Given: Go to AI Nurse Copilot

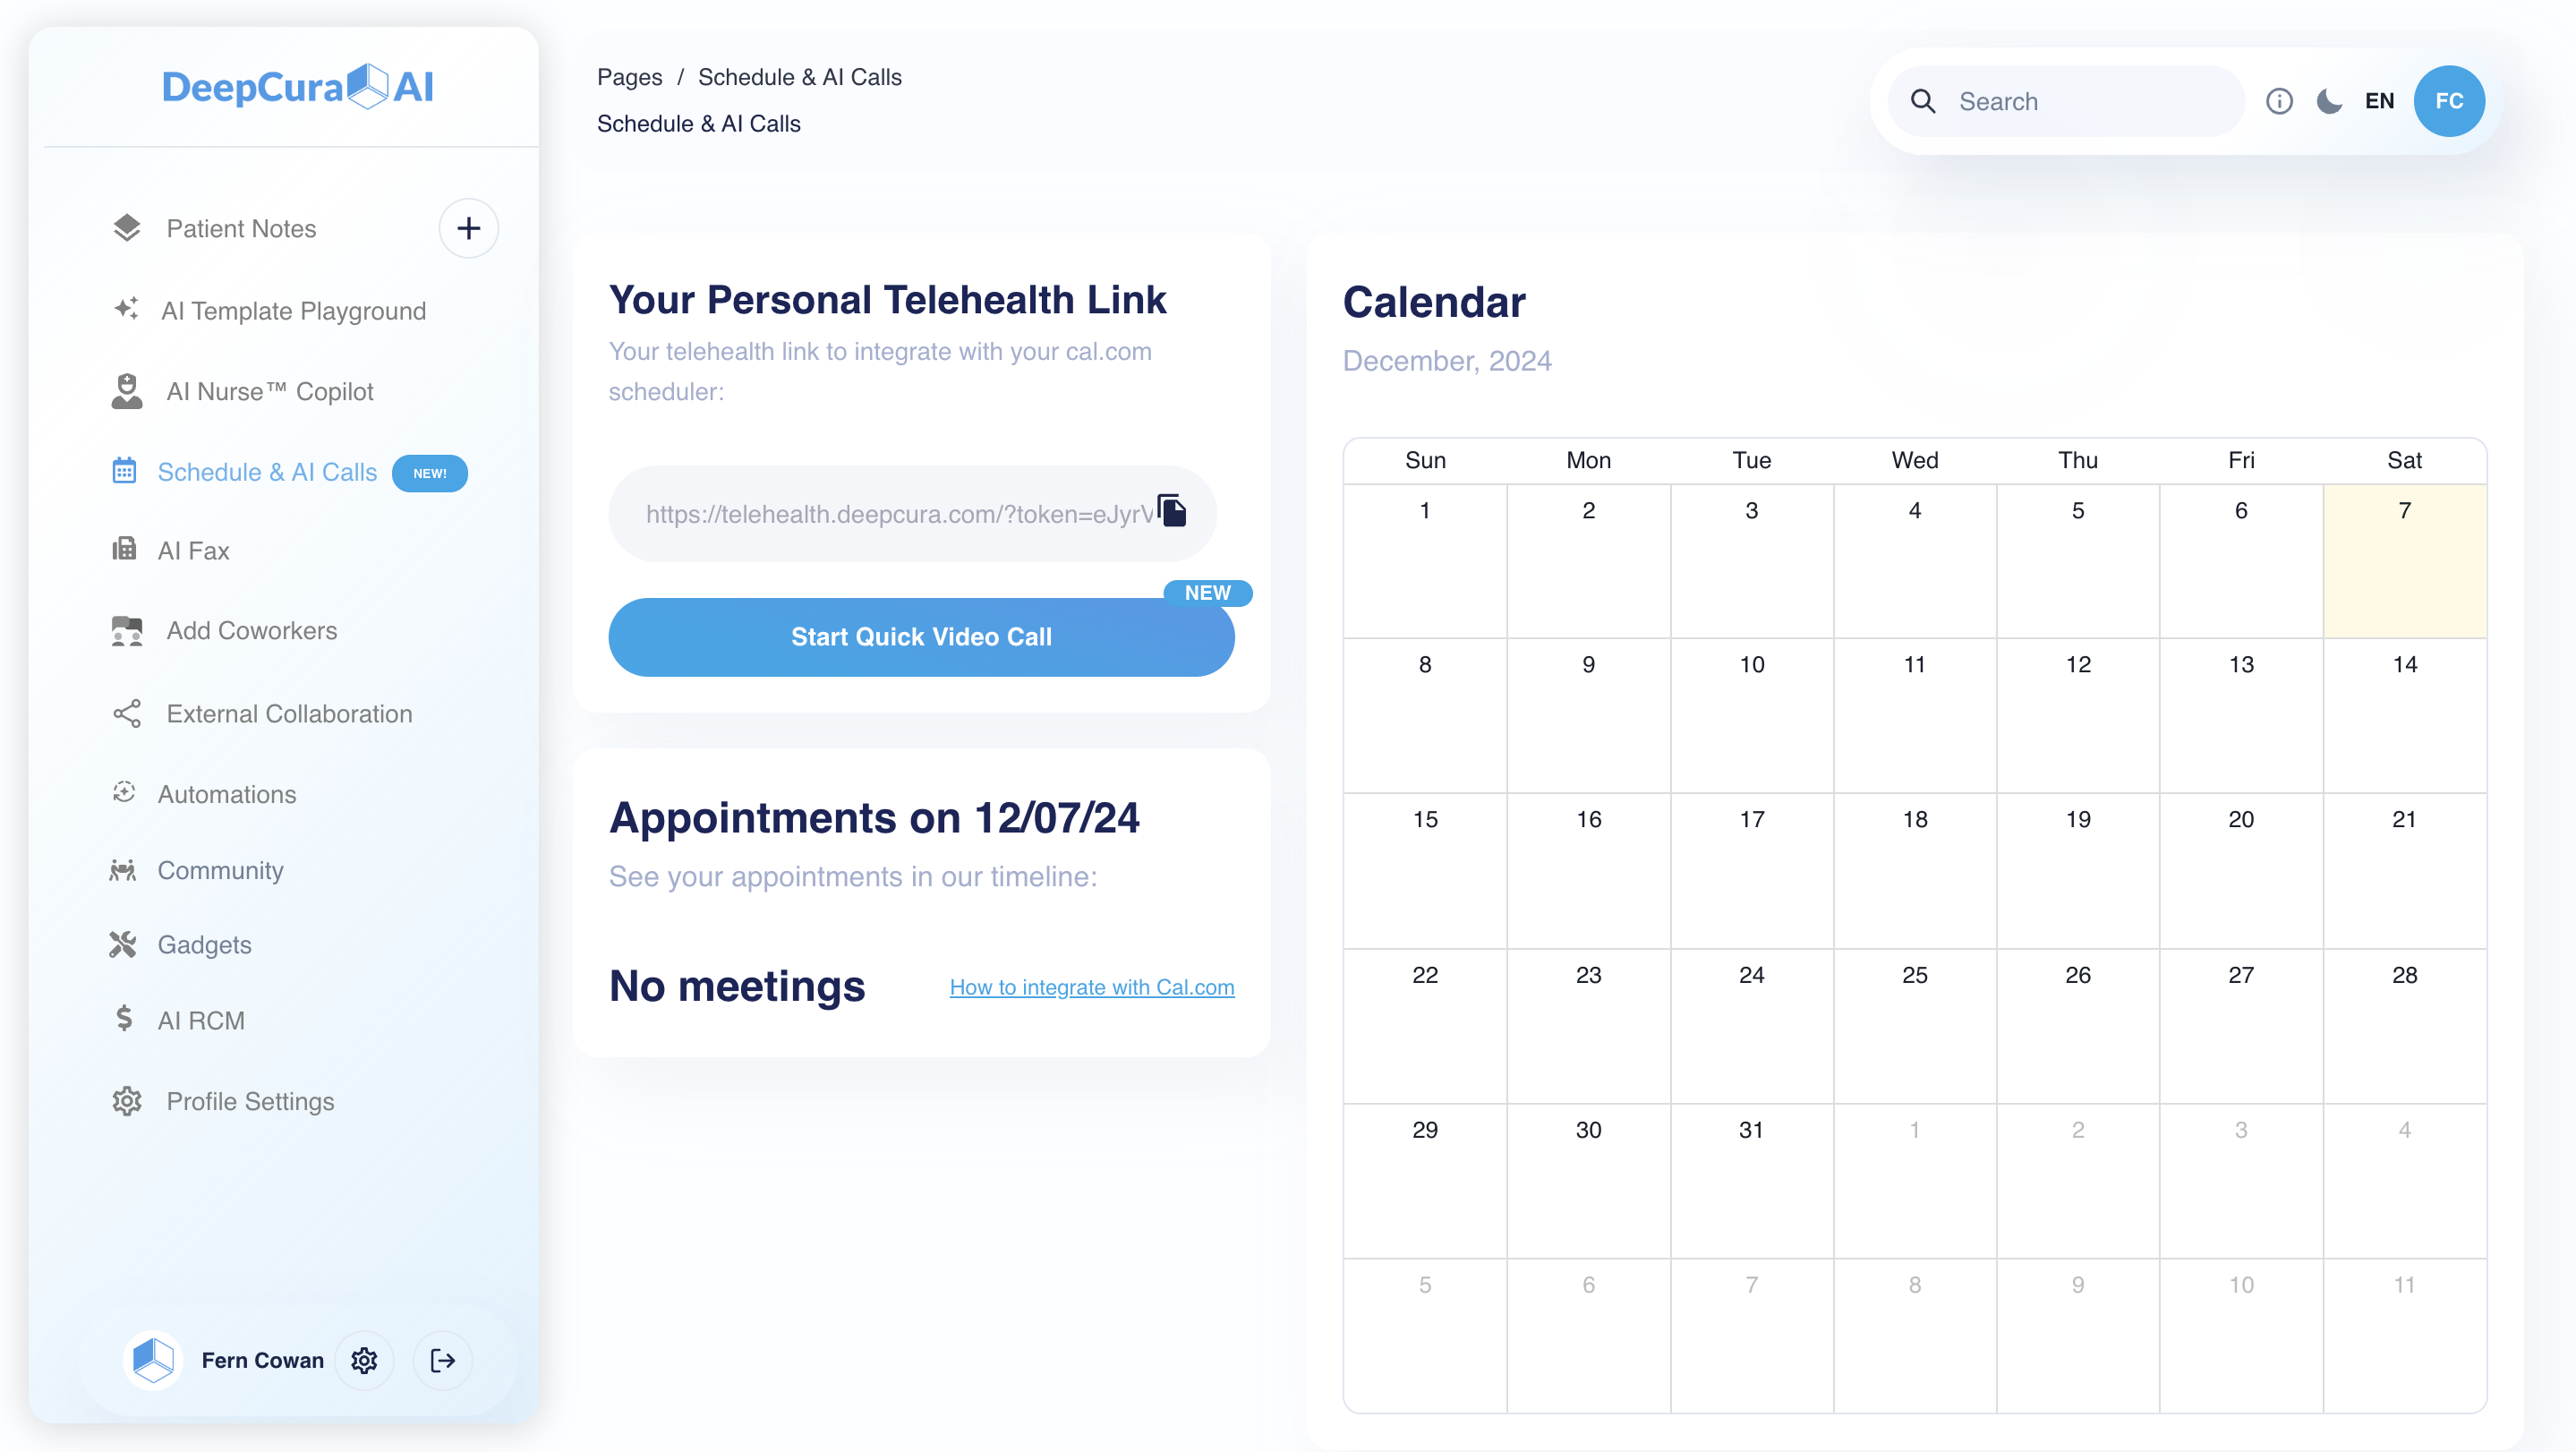Looking at the screenshot, I should tap(269, 391).
